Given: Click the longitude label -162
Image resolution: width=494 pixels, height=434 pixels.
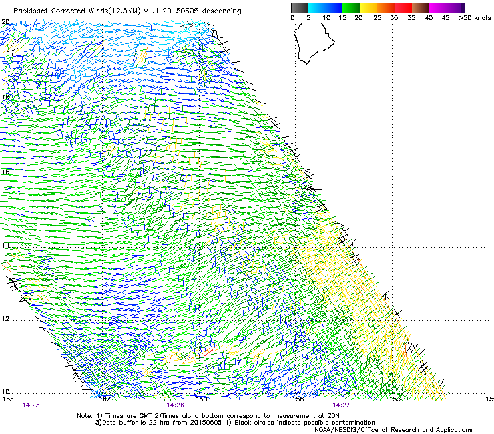Looking at the screenshot, I should (103, 399).
